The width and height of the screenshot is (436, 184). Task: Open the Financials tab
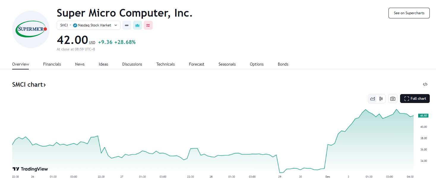point(52,64)
